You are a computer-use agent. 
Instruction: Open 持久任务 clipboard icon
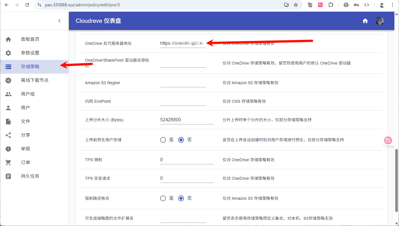pos(8,176)
